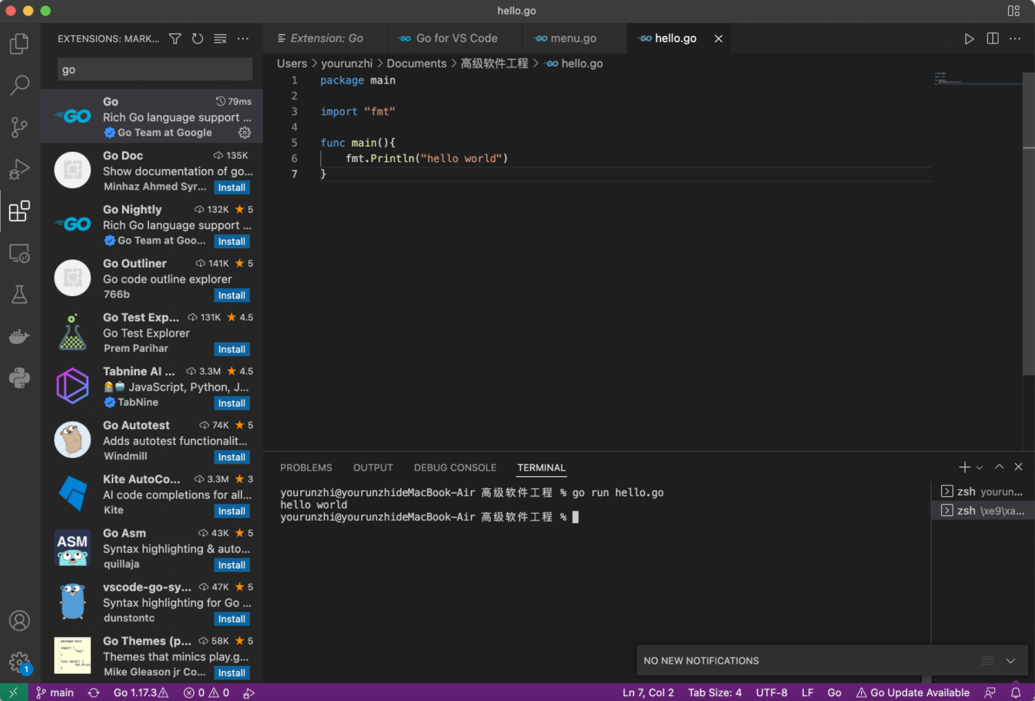Show the Debug Console panel
Viewport: 1035px width, 701px height.
click(455, 468)
